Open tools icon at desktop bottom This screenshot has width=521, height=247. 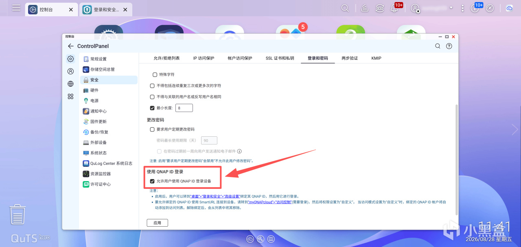260,239
